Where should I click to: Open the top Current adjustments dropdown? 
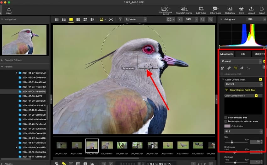241,61
